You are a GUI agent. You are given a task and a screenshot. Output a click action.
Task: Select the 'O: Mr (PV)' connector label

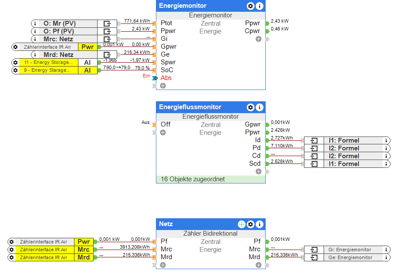[60, 23]
